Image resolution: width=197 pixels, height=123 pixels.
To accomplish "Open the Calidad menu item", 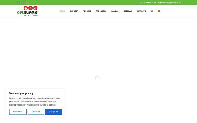I will click(x=115, y=11).
